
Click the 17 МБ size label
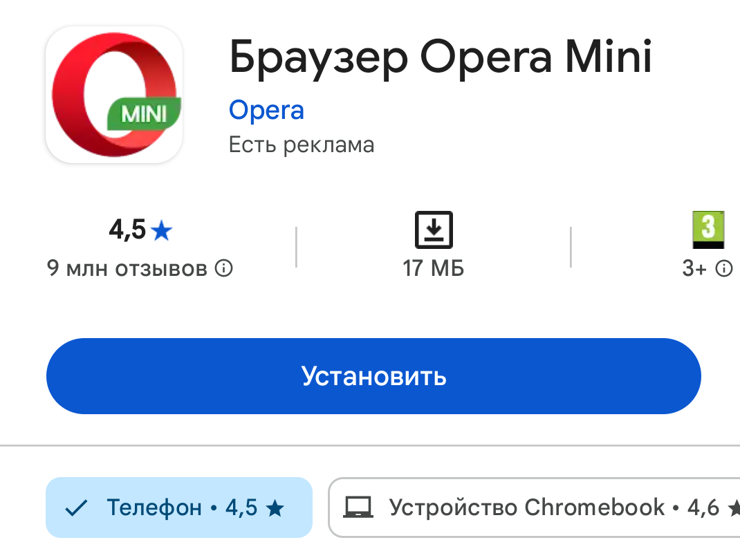tap(434, 268)
